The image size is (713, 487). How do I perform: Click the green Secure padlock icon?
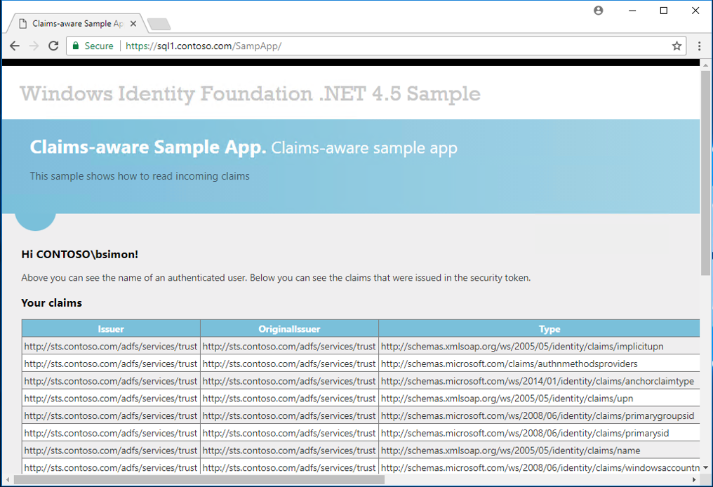point(75,46)
